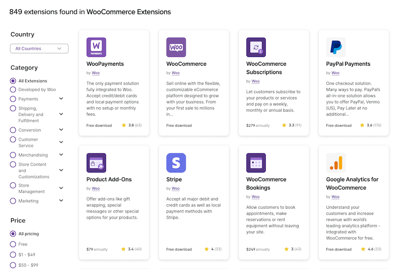Viewport: 394px width, 269px height.
Task: Expand the Payments category chevron
Action: (x=61, y=98)
